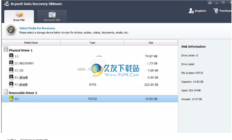Select the F:\ 新加卷 partition
The width and height of the screenshot is (232, 140).
(x=90, y=85)
